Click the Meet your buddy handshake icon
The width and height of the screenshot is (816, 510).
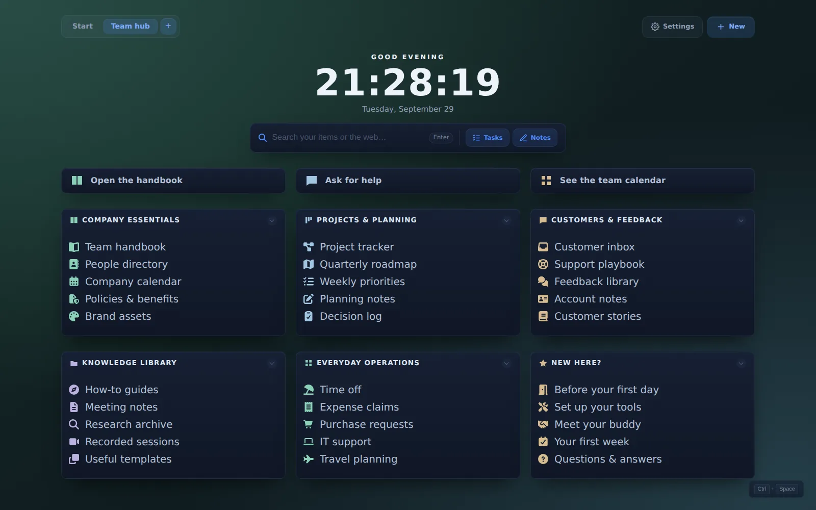coord(543,424)
